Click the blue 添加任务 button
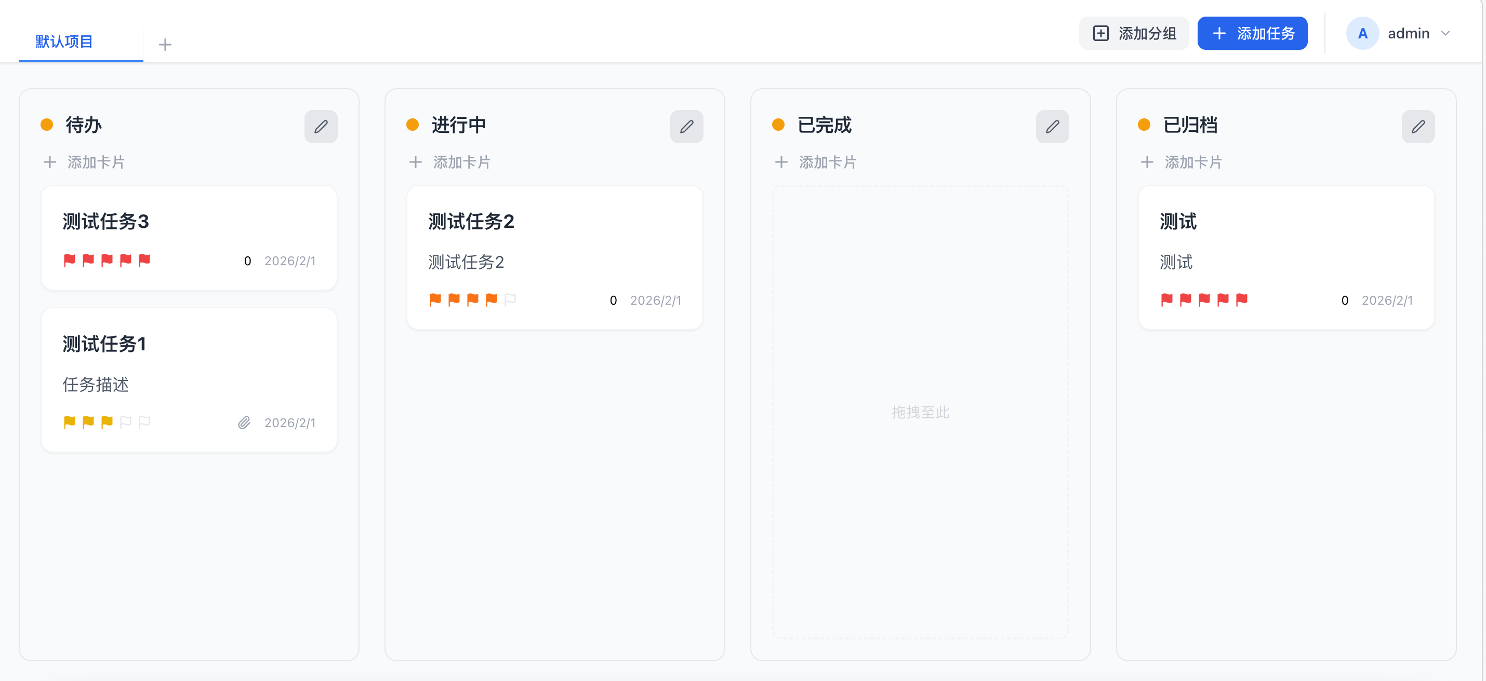1486x681 pixels. (1252, 33)
